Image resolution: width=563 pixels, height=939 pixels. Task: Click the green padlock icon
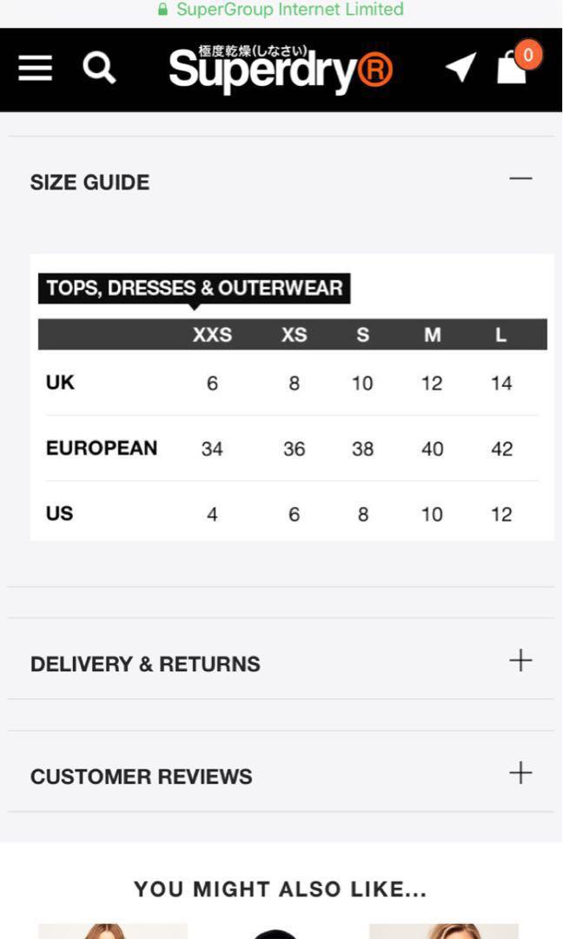tap(162, 10)
